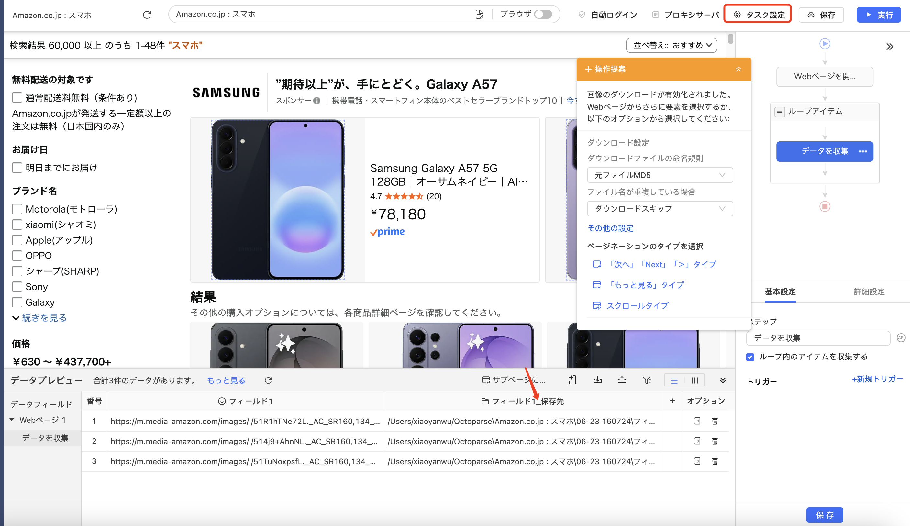Select 「次へ」「Next」「>」タイプ pagination
910x526 pixels.
pyautogui.click(x=654, y=264)
